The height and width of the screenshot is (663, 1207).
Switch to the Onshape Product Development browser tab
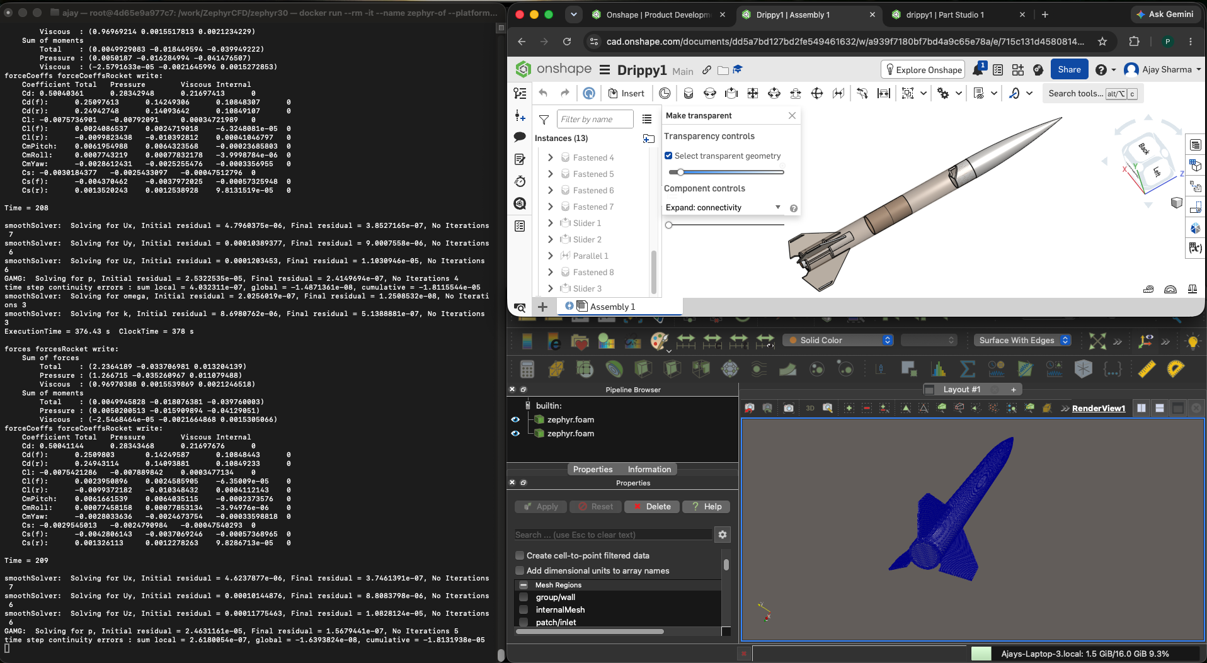(x=658, y=14)
